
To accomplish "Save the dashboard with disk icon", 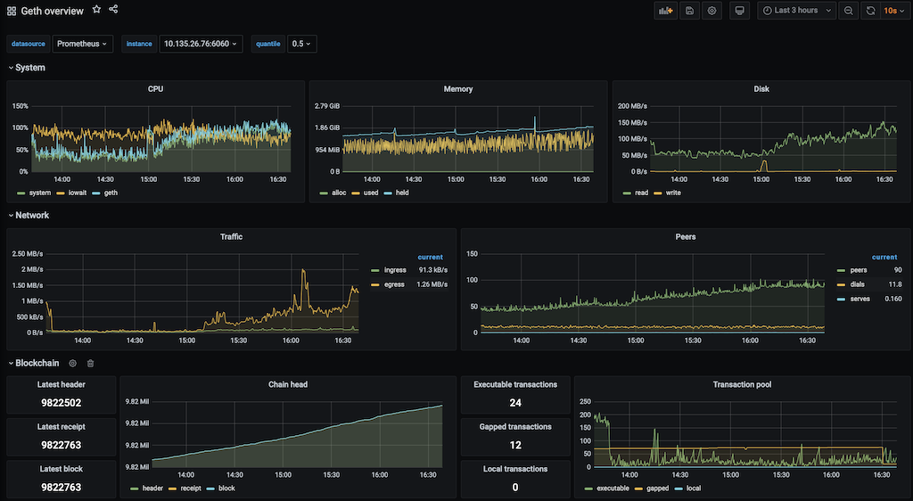I will point(689,11).
